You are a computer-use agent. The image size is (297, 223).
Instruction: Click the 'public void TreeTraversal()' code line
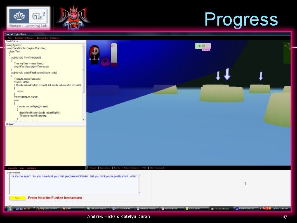[26, 57]
